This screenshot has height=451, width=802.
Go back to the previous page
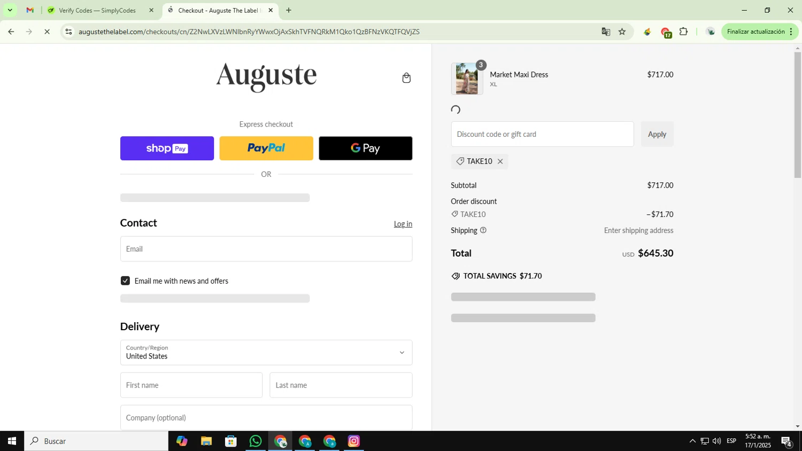(x=11, y=32)
